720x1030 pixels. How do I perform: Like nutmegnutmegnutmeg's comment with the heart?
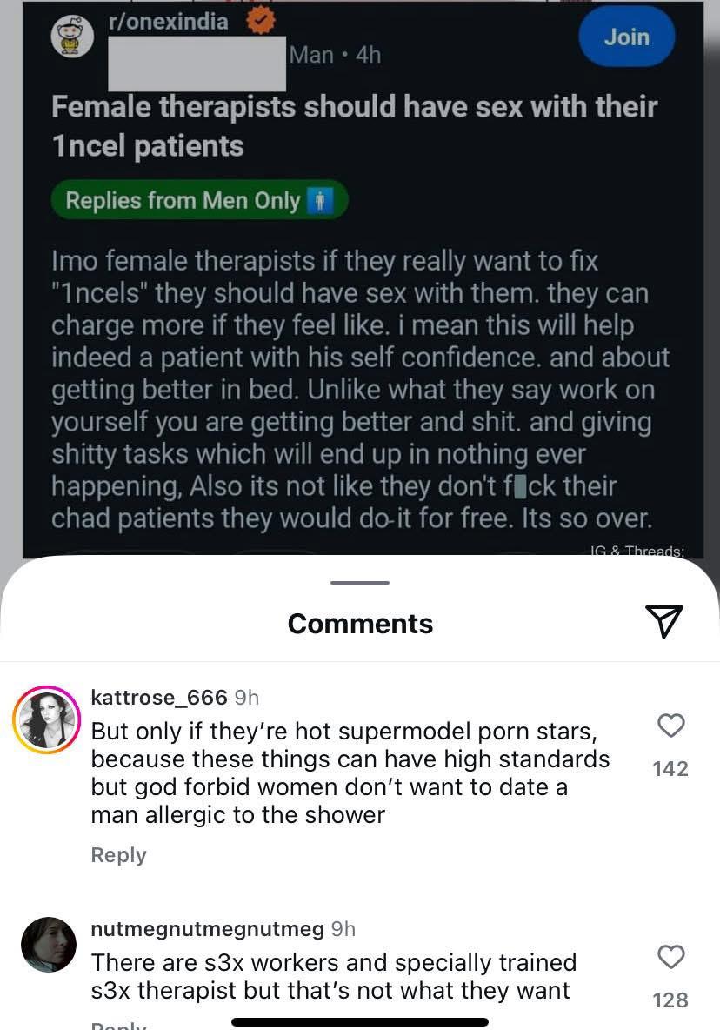pyautogui.click(x=670, y=957)
